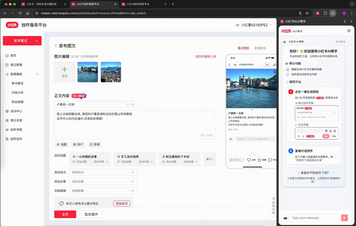This screenshot has height=226, width=356.
Task: Expand 更多 activity topics
Action: (209, 159)
